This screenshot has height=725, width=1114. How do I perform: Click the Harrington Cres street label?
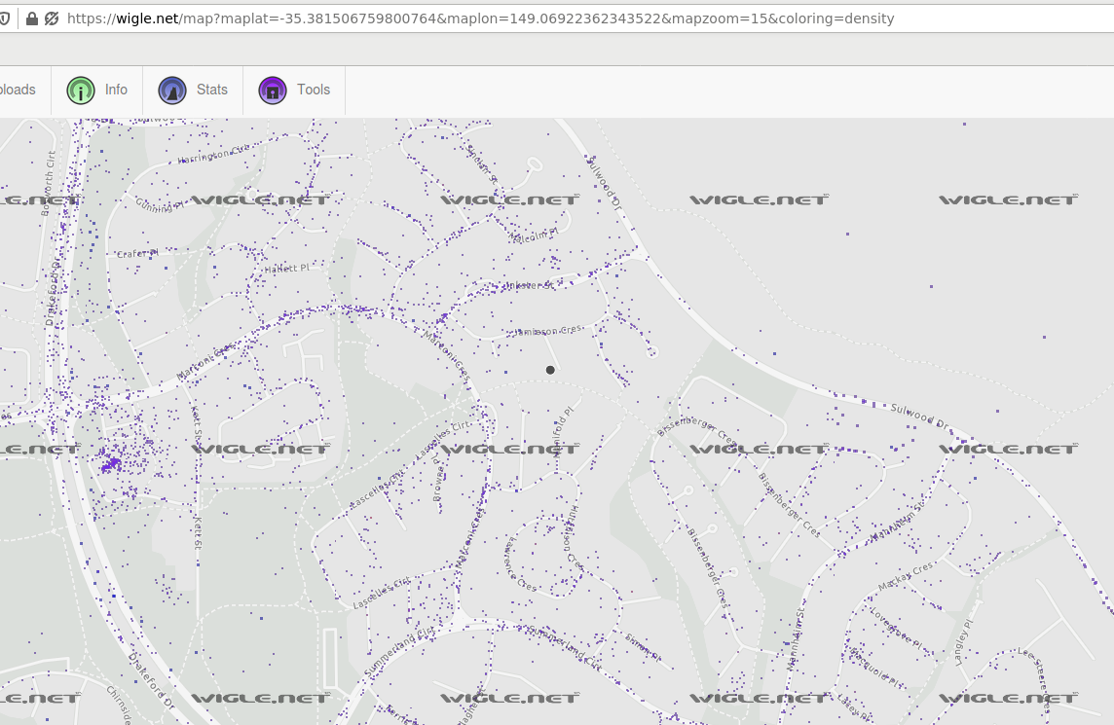(212, 153)
